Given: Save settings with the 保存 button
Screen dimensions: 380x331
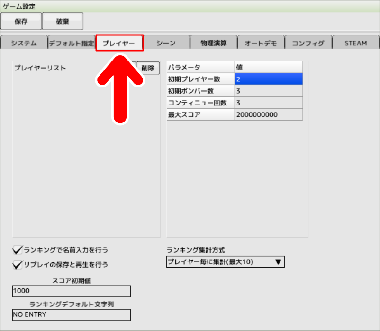Looking at the screenshot, I should 21,21.
